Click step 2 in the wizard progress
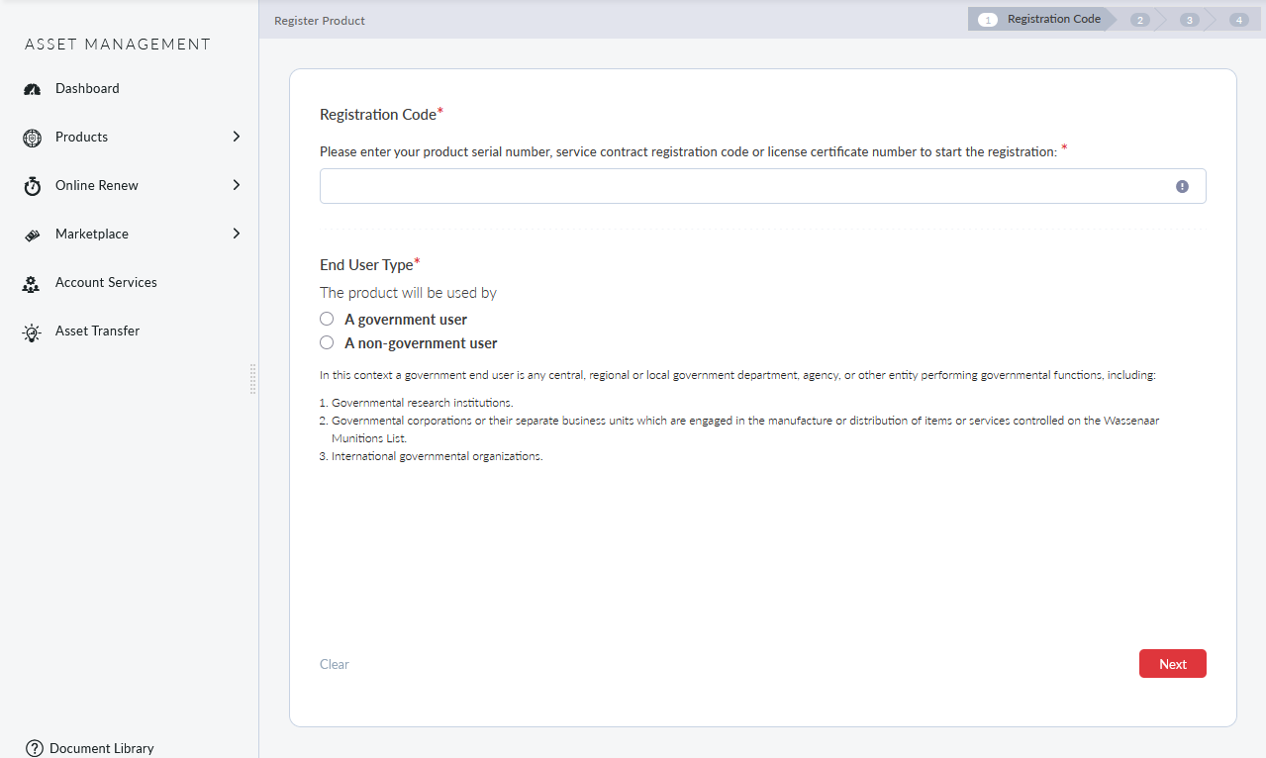 pyautogui.click(x=1140, y=20)
